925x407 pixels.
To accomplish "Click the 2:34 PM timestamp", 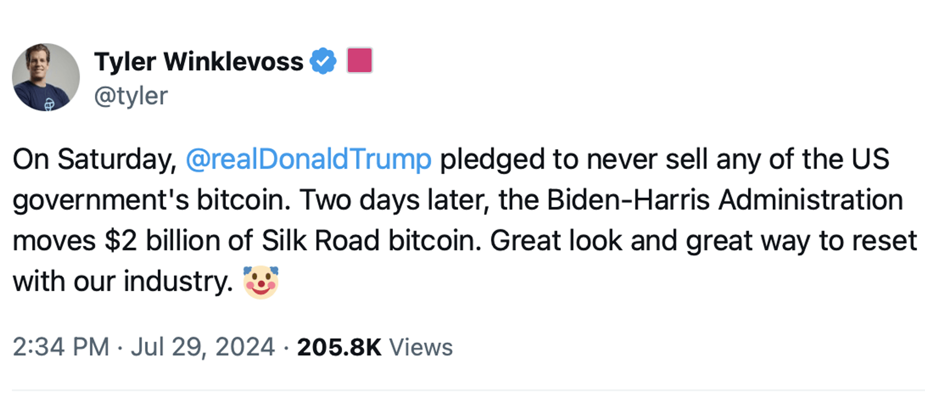I will (61, 347).
